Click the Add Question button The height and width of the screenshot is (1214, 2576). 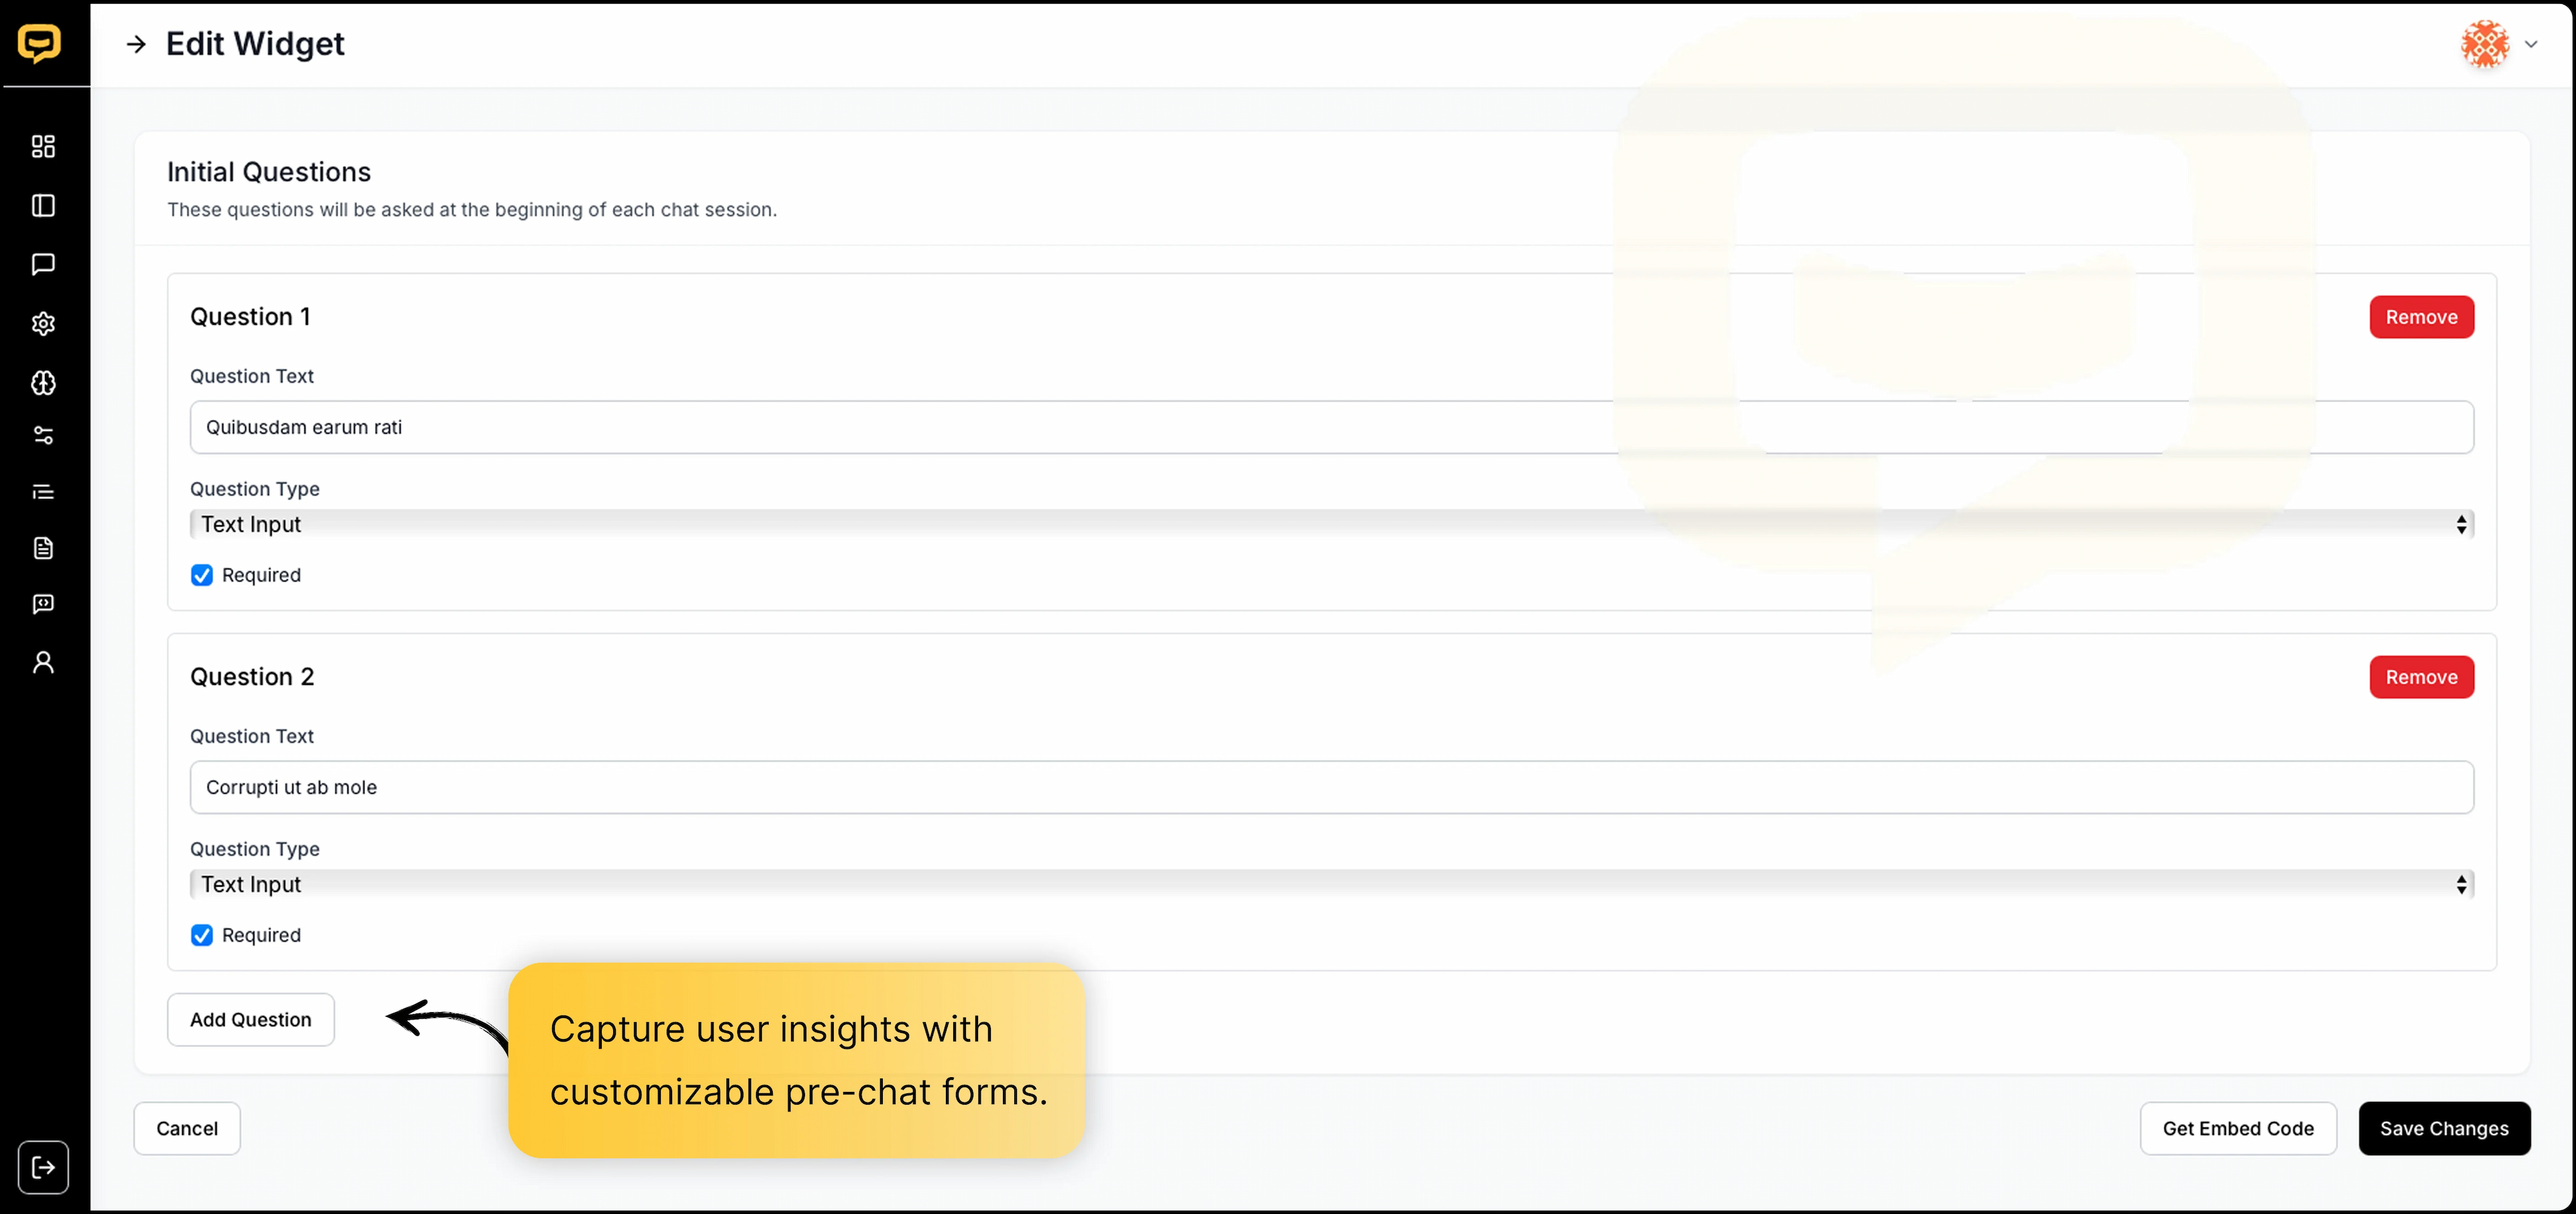click(251, 1020)
